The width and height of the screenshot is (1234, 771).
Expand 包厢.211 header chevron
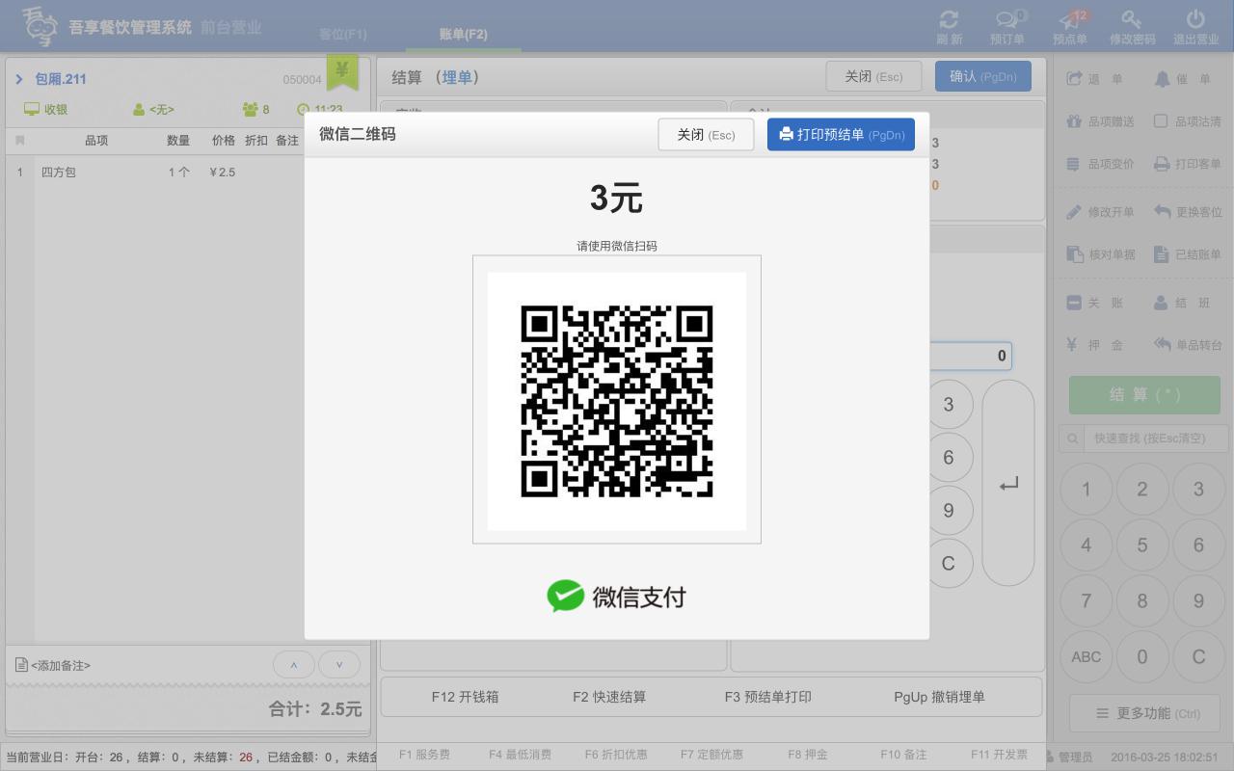tap(19, 79)
